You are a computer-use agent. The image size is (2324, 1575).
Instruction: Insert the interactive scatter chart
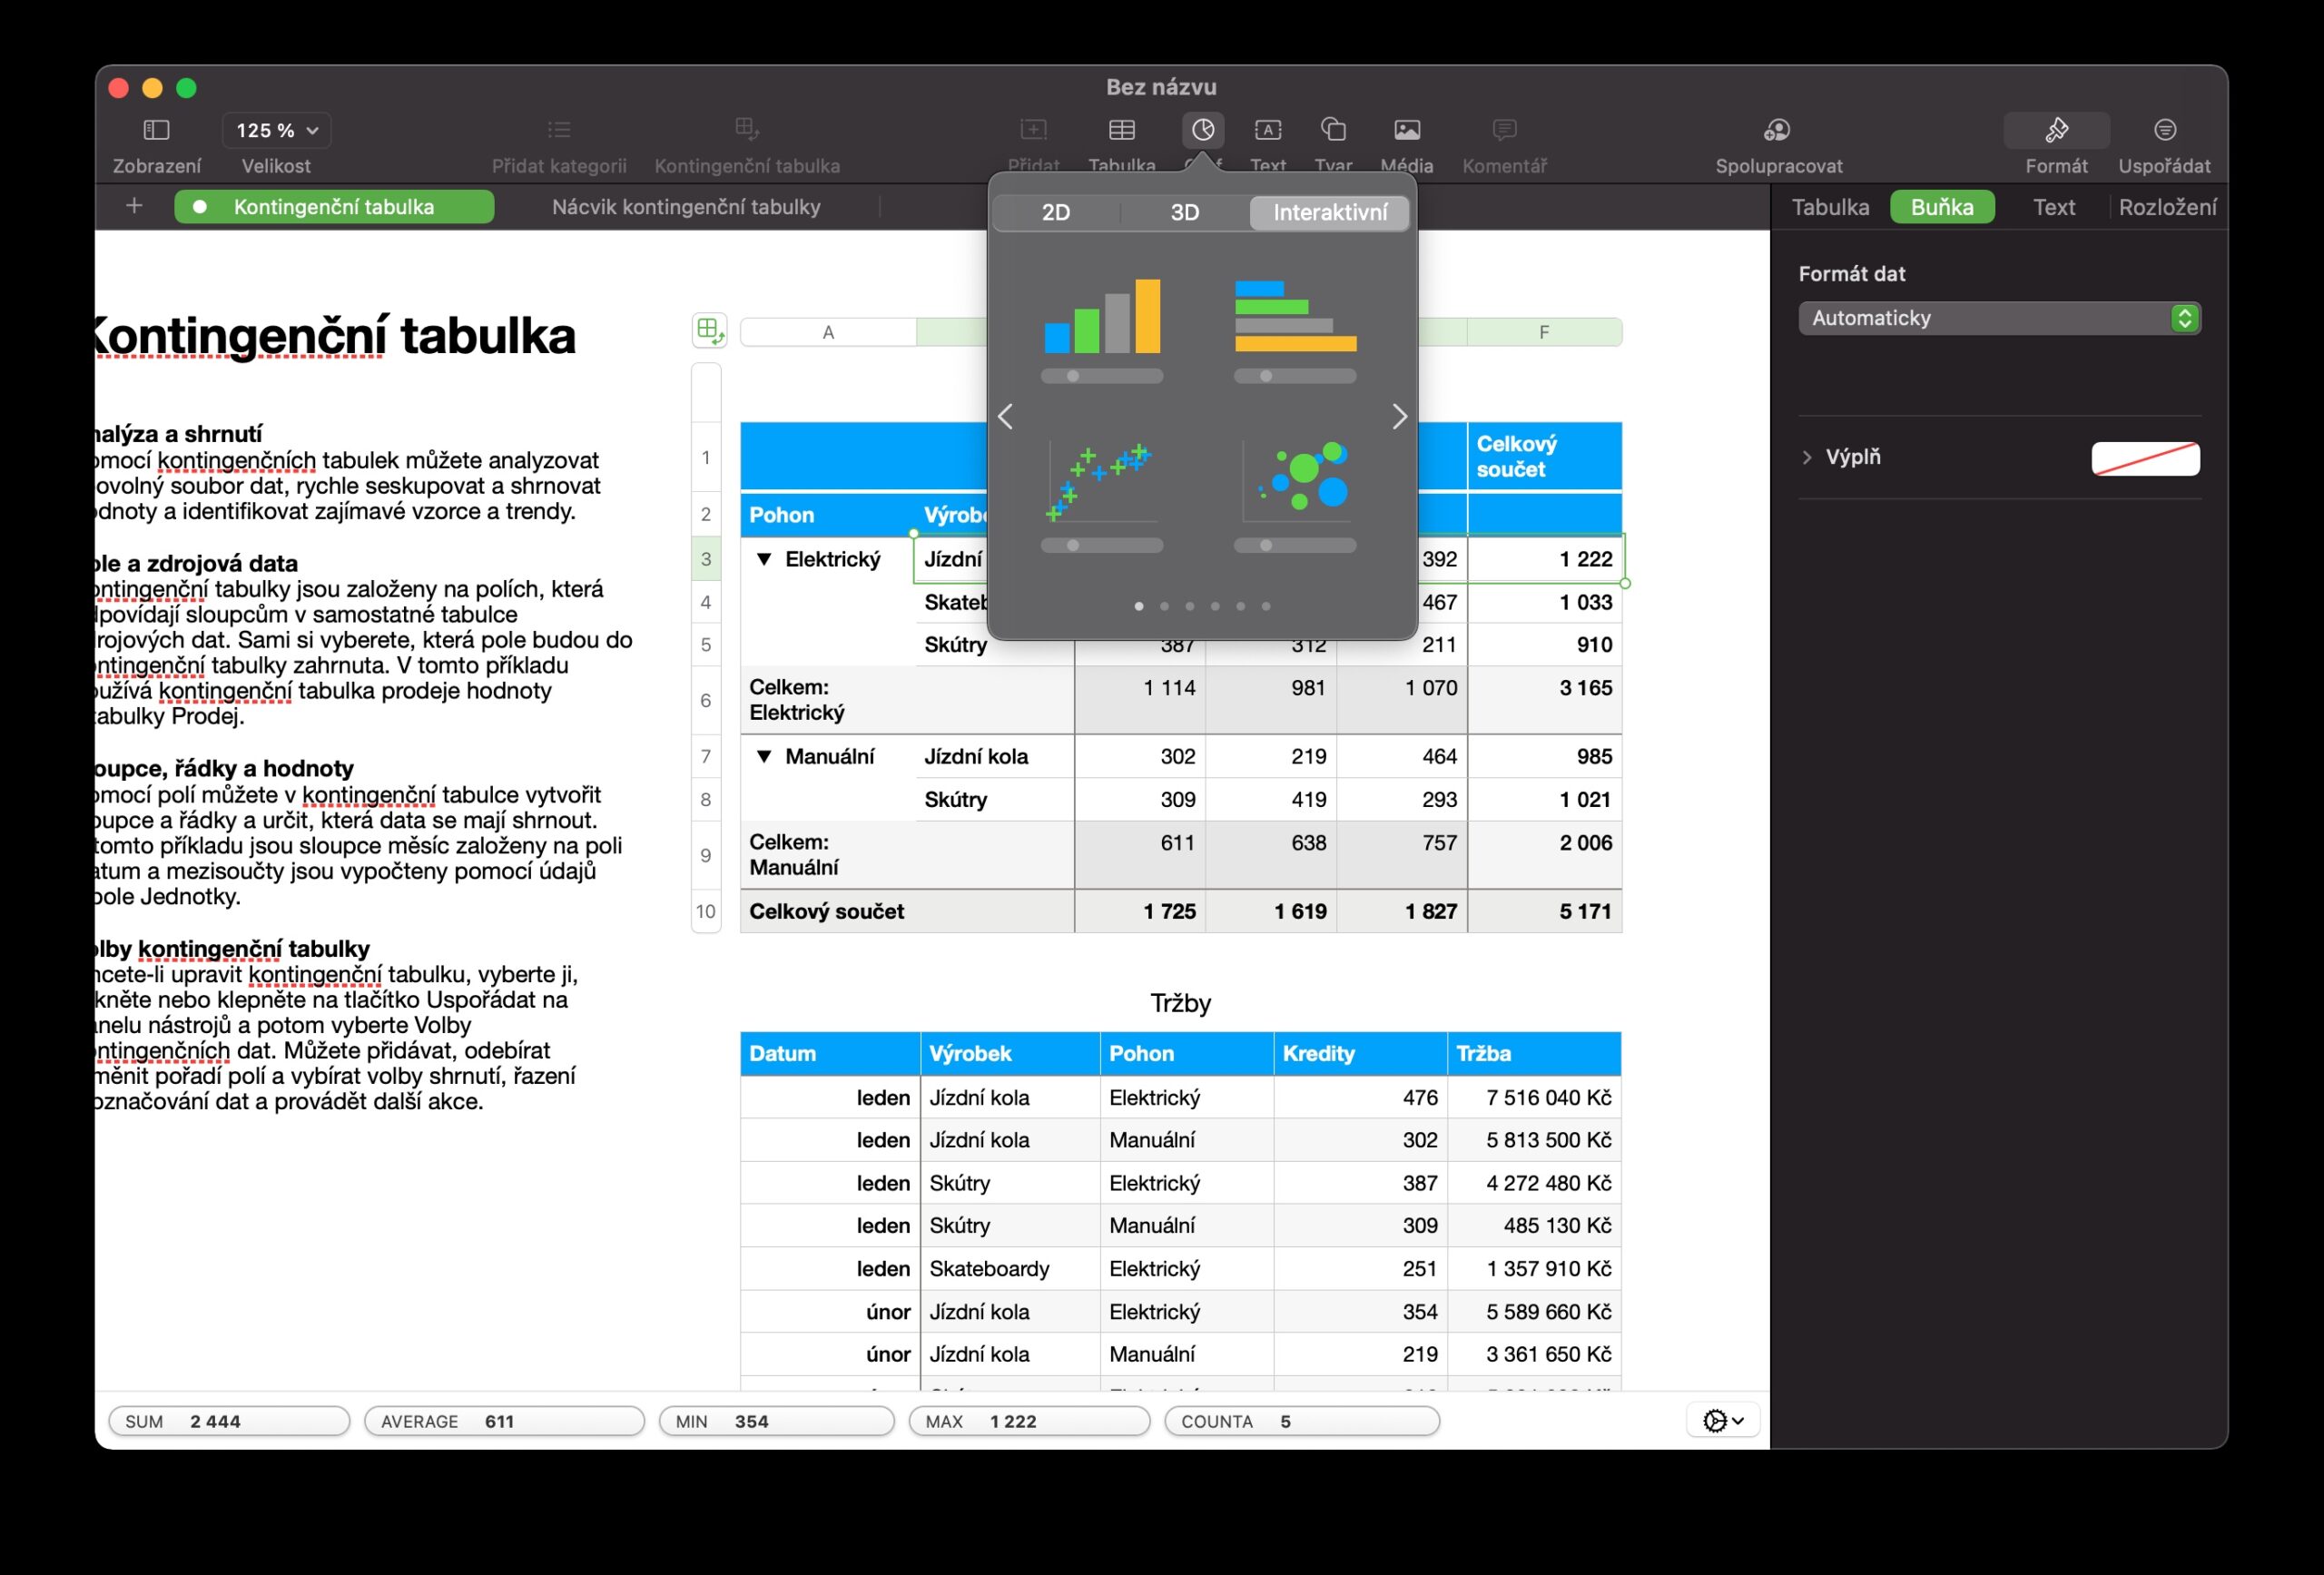coord(1101,481)
